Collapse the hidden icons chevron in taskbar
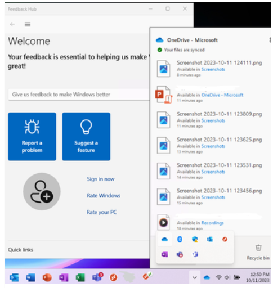 click(x=195, y=277)
